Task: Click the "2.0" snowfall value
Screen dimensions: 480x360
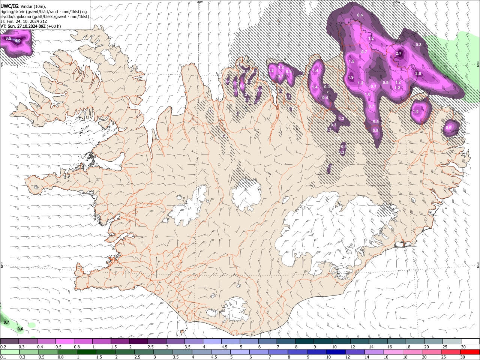Action: pos(418,74)
